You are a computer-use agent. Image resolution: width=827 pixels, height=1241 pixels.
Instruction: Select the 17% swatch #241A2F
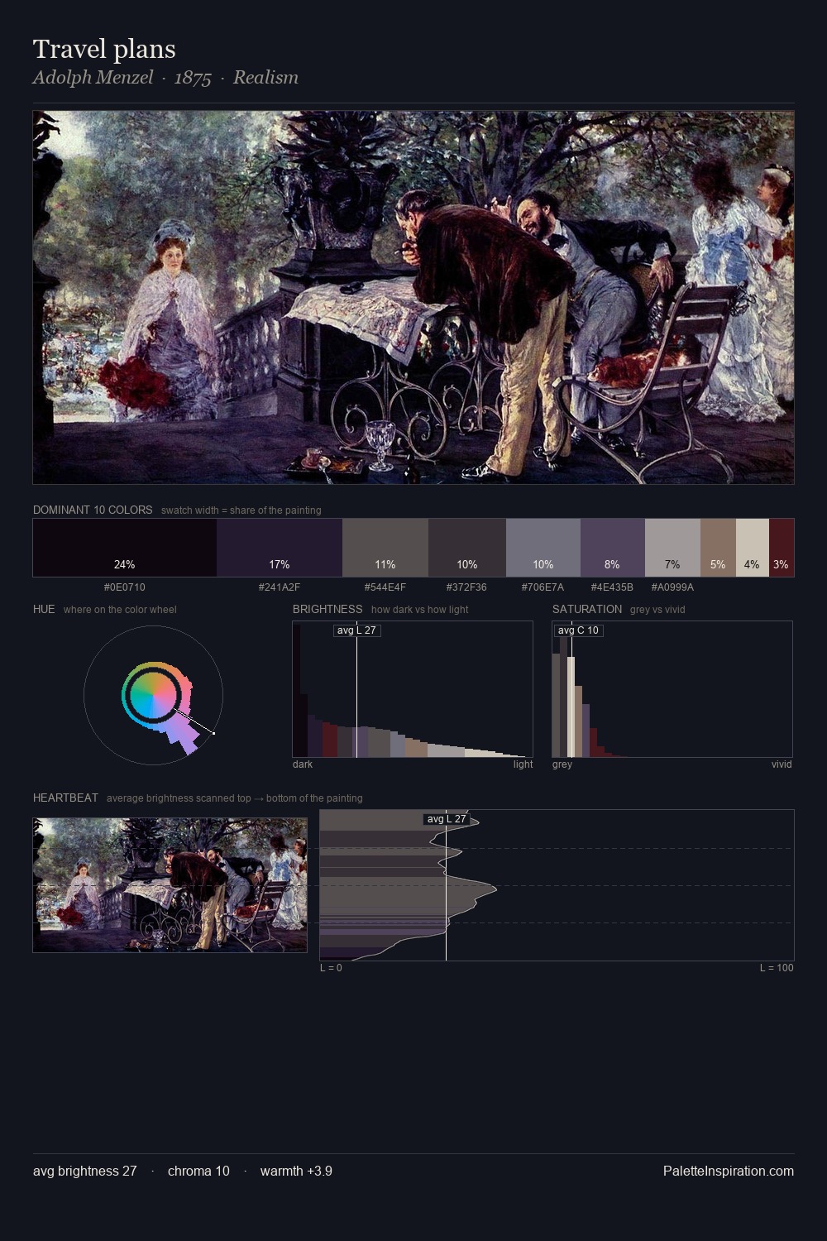coord(280,548)
